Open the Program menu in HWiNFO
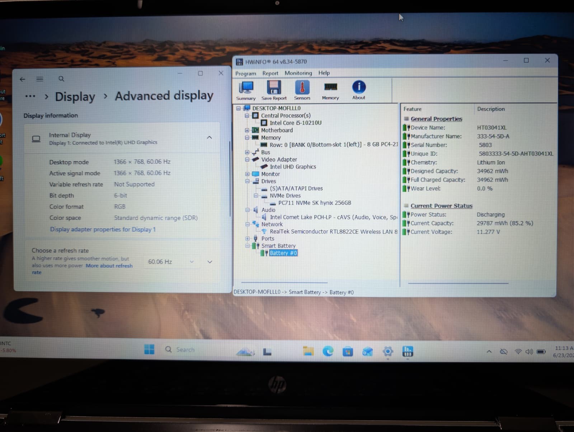 coord(246,73)
